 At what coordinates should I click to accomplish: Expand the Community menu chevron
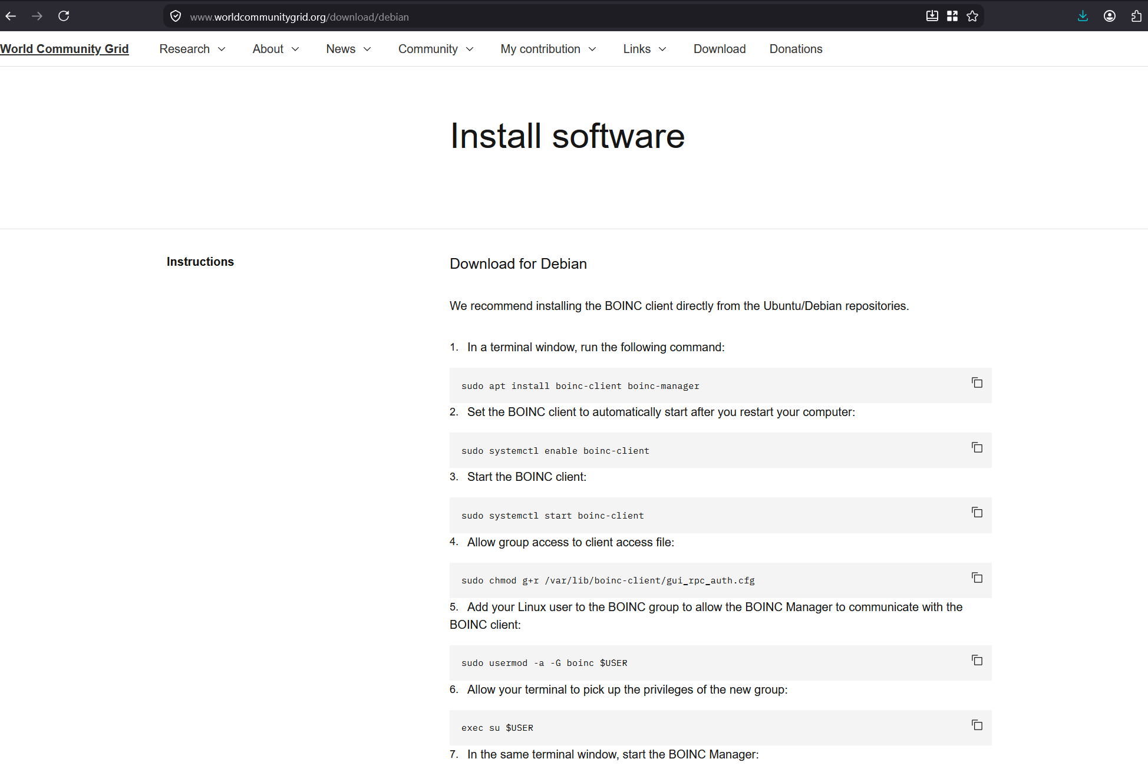coord(470,50)
